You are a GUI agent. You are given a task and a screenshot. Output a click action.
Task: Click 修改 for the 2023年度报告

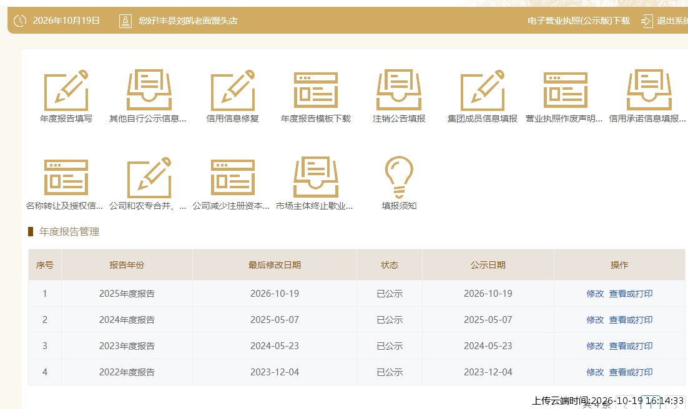click(x=595, y=346)
